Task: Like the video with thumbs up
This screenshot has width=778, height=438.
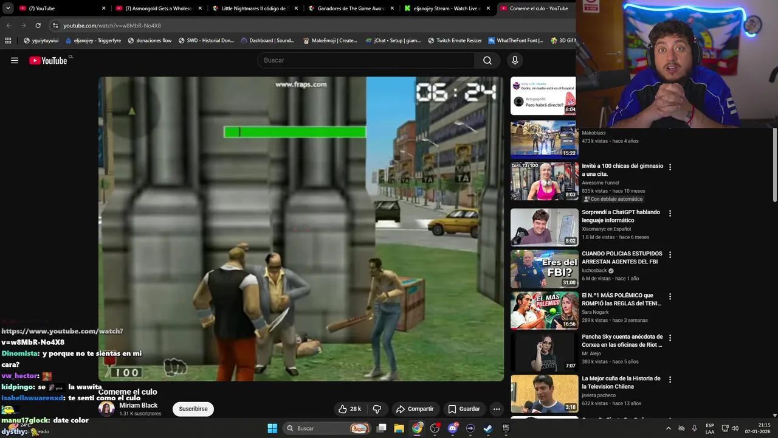Action: pos(350,409)
